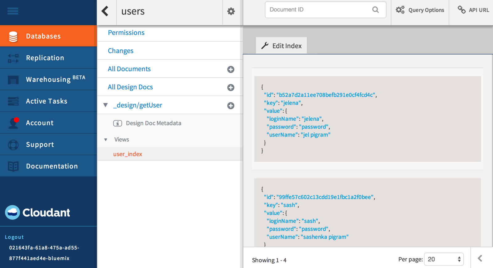Screen dimensions: 493x268
Task: Click the jelena document id value
Action: click(x=326, y=95)
